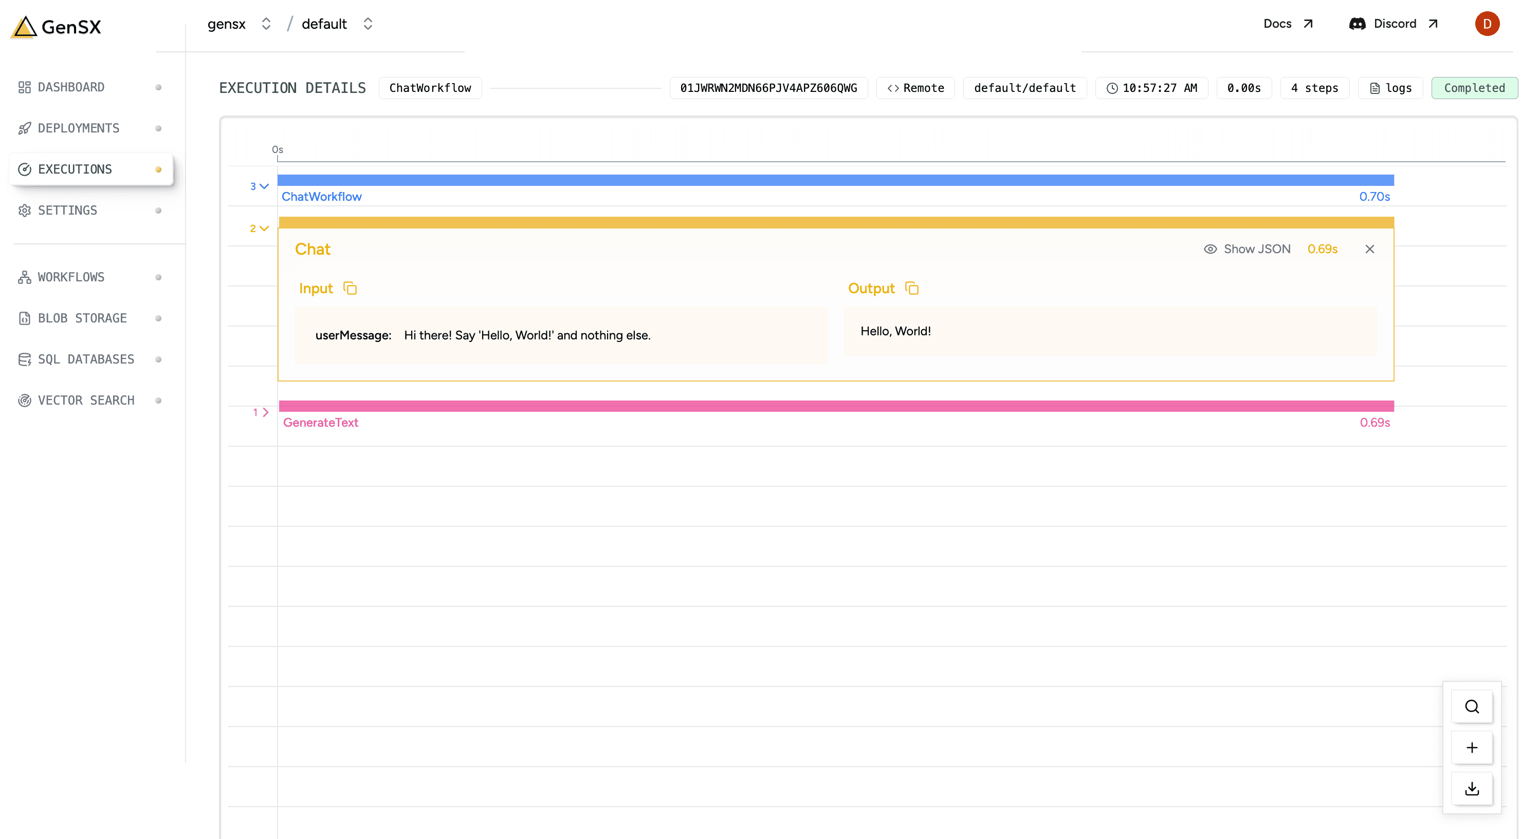Click the plus zoom-in icon
Image resolution: width=1539 pixels, height=839 pixels.
pos(1472,748)
